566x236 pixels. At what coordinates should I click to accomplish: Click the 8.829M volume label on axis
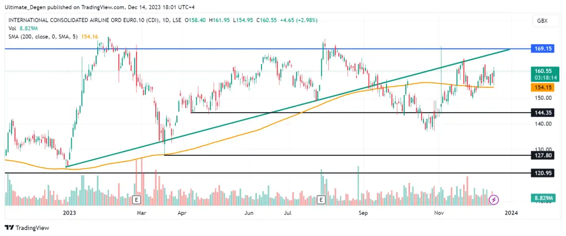tap(543, 198)
